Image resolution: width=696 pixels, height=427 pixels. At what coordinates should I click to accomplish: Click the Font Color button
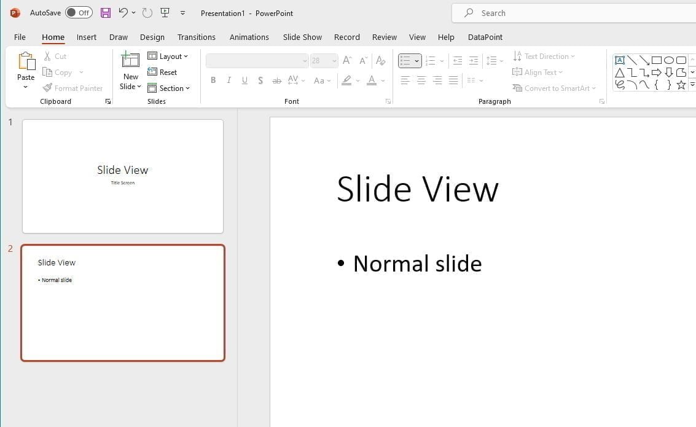372,80
